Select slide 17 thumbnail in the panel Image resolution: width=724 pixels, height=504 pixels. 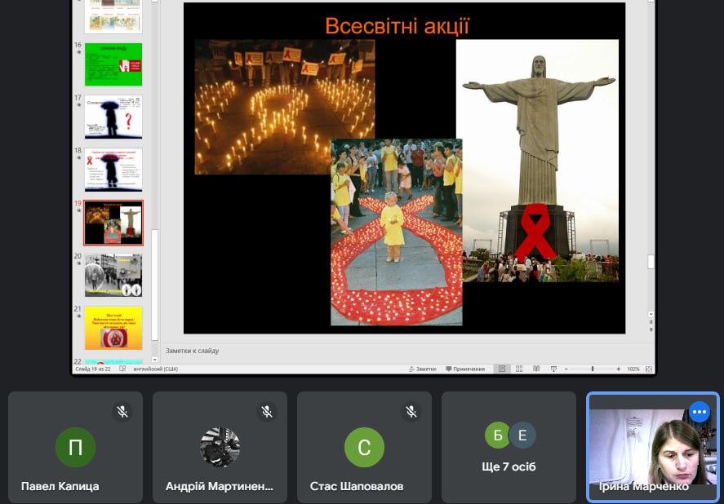pyautogui.click(x=113, y=117)
